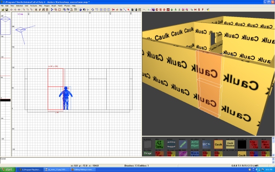Click the red D toolbar icon
Screen dimensions: 275x172
pos(165,10)
